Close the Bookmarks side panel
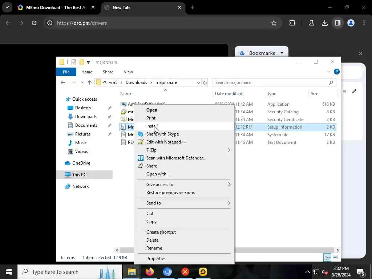 (361, 53)
